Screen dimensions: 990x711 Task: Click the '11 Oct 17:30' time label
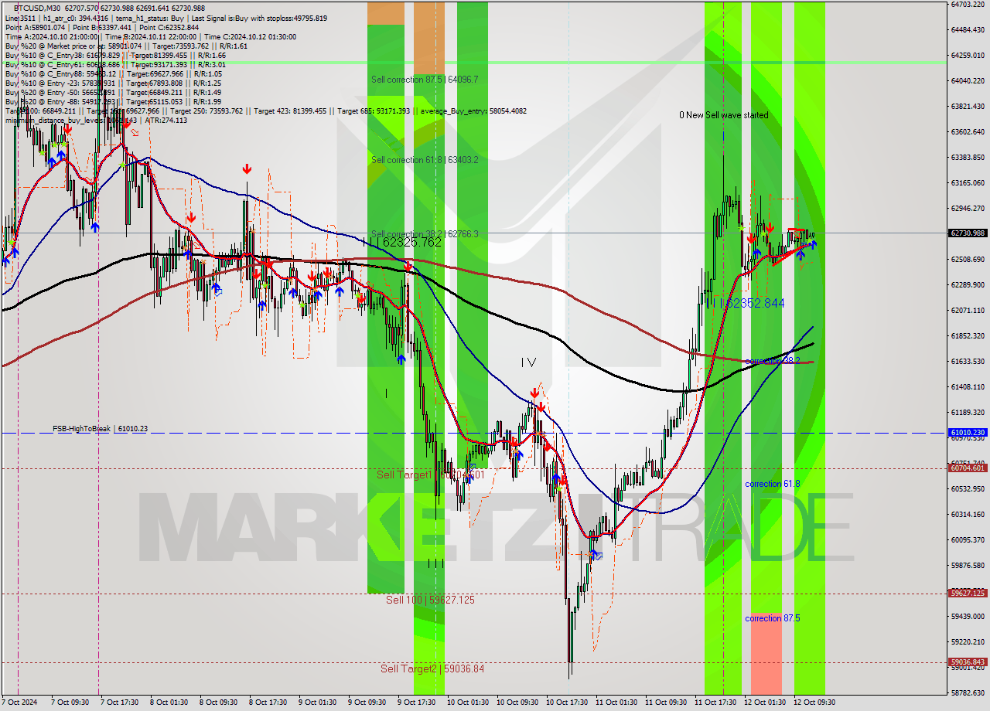pyautogui.click(x=715, y=702)
